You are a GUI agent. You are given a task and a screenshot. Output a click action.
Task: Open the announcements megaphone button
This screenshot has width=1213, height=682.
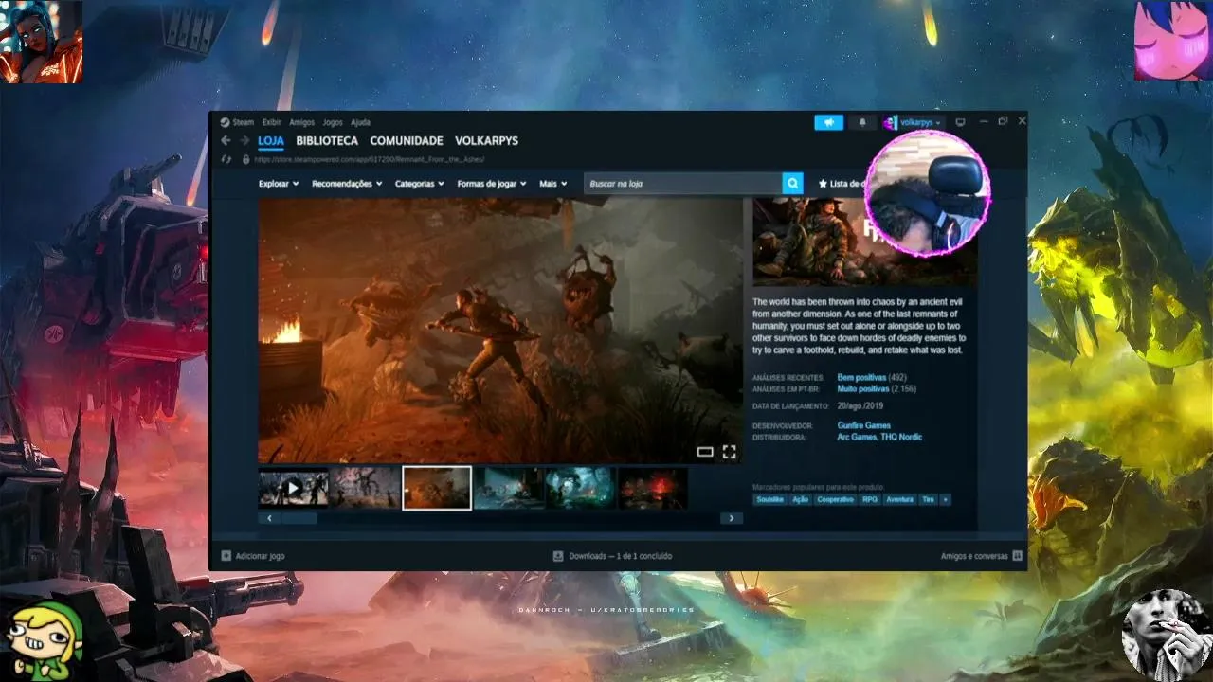[x=828, y=122]
